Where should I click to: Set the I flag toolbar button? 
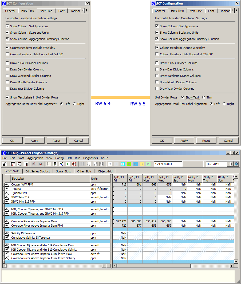[116, 164]
